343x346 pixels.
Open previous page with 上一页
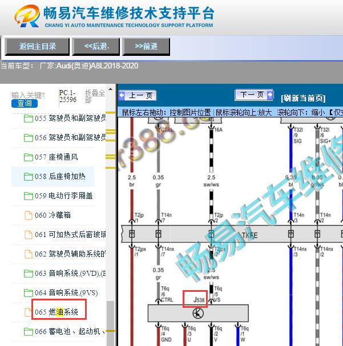[138, 96]
